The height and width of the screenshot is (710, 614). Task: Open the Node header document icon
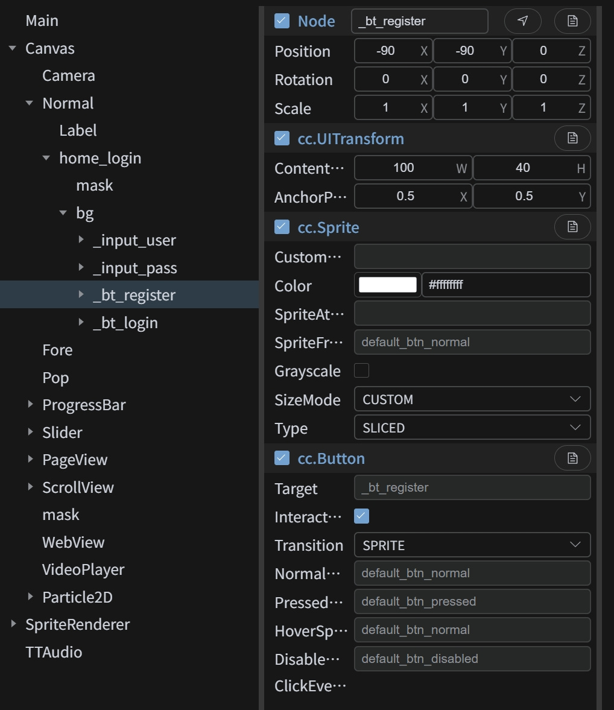572,21
